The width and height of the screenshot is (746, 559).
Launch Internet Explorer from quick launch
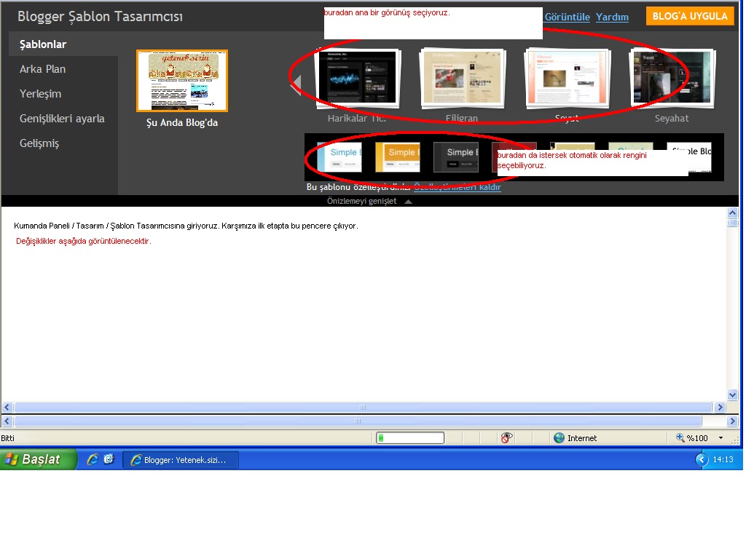click(x=93, y=459)
